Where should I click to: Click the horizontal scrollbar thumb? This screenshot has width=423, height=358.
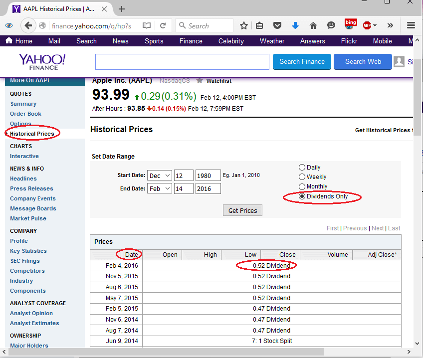pyautogui.click(x=166, y=352)
